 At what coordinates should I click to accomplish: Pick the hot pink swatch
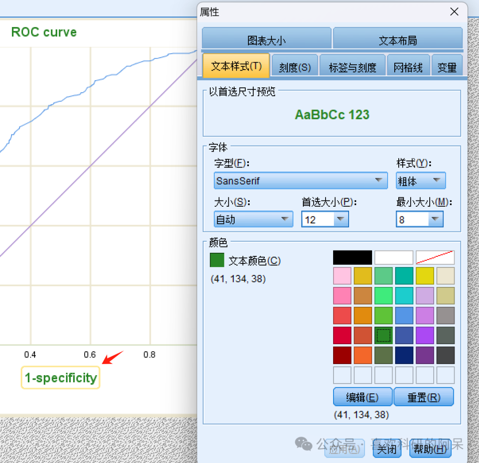point(342,295)
